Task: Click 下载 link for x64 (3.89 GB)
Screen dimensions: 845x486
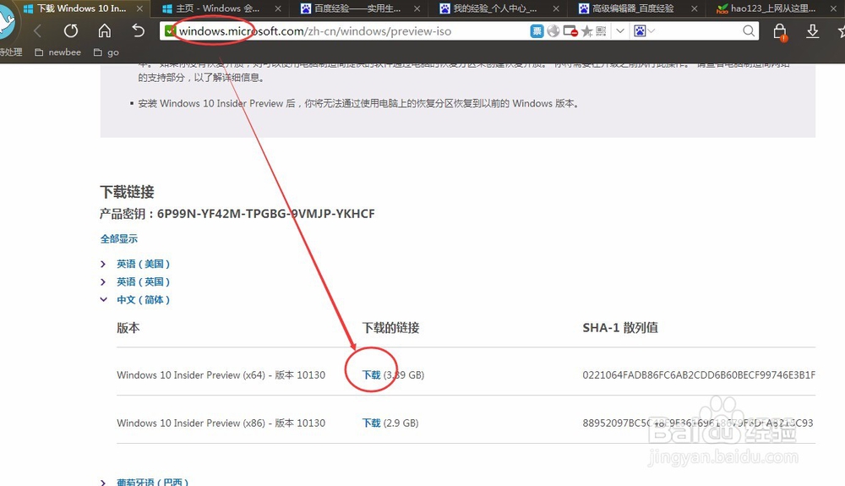Action: (x=371, y=375)
